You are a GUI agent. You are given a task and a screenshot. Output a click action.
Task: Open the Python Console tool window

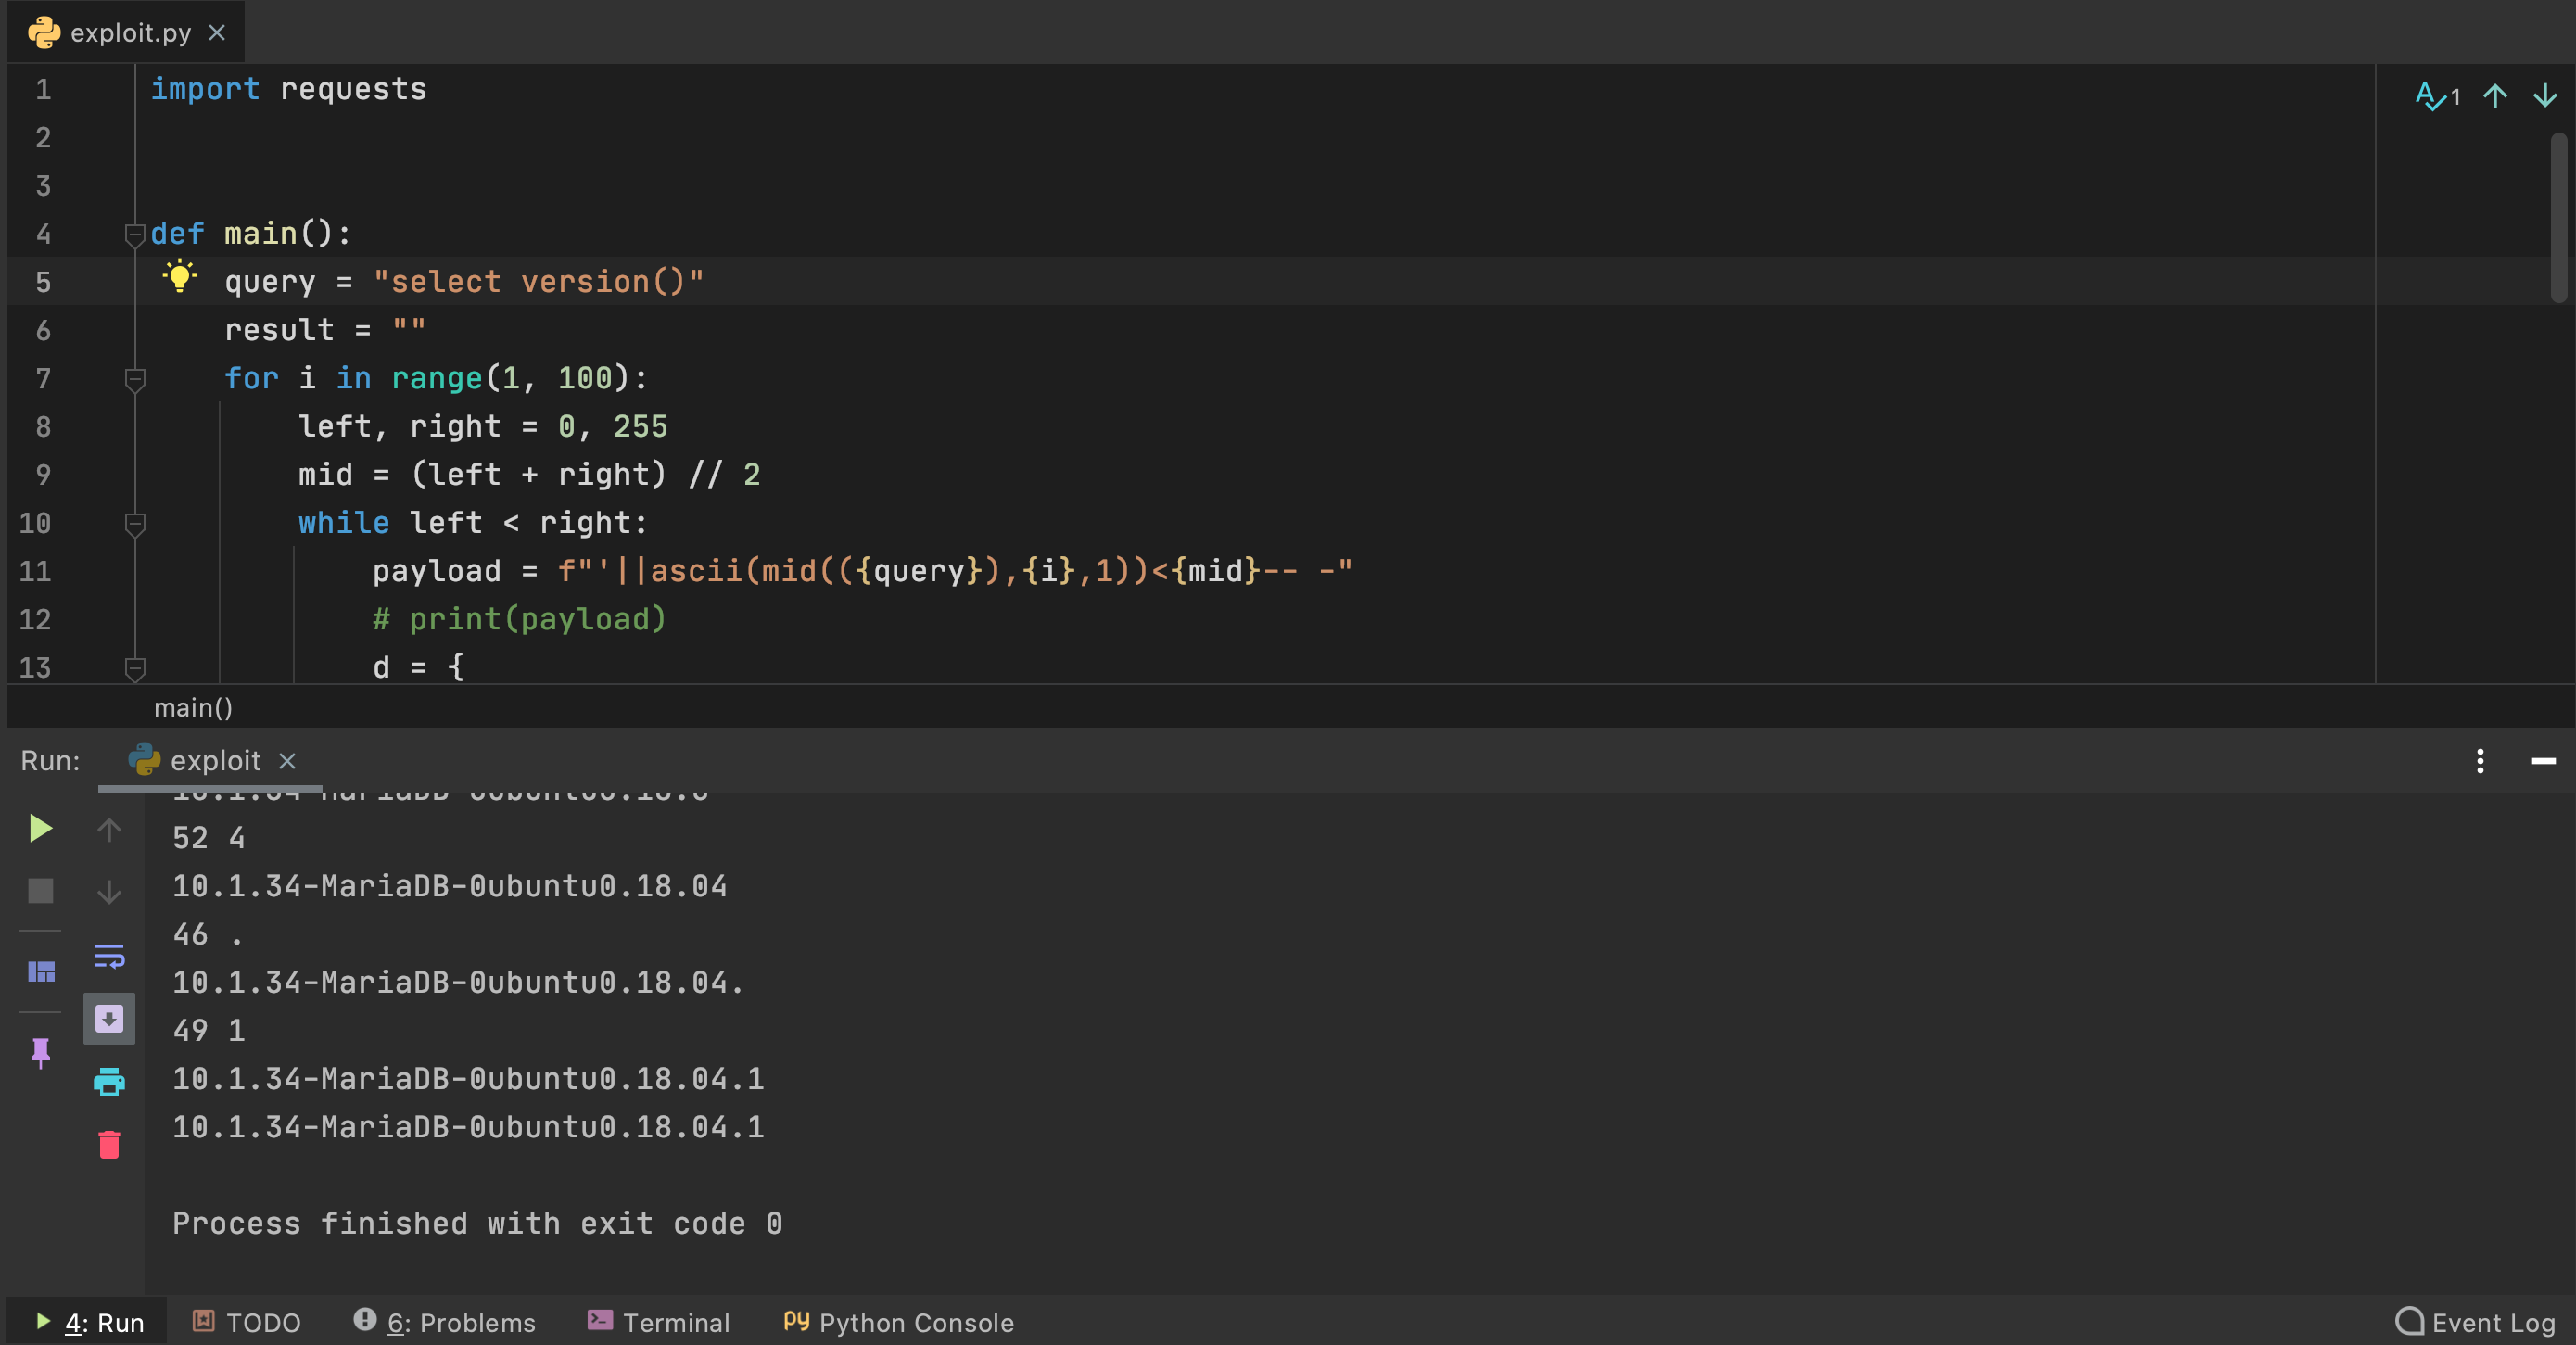tap(899, 1322)
